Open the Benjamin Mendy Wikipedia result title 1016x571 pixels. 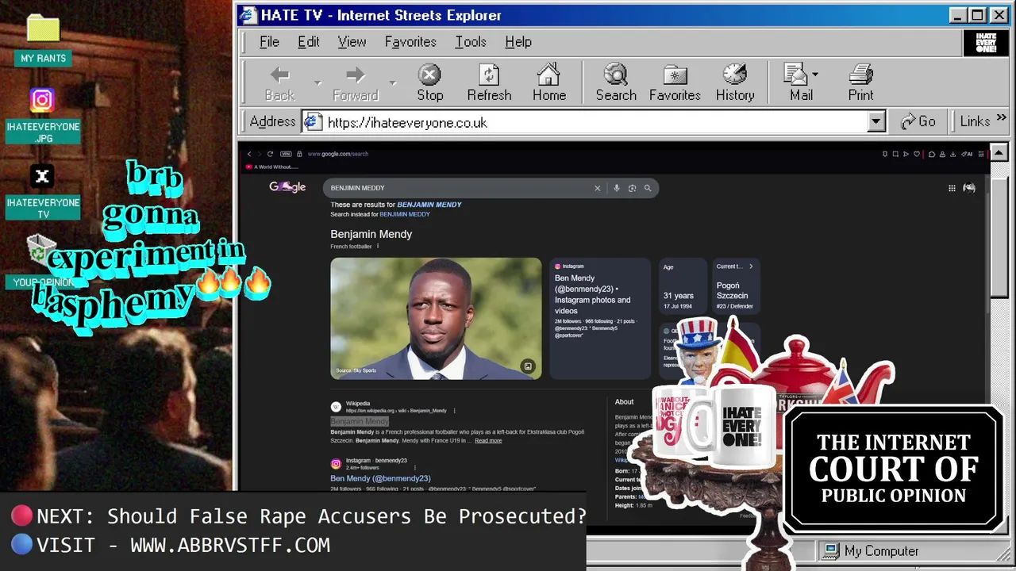coord(360,422)
